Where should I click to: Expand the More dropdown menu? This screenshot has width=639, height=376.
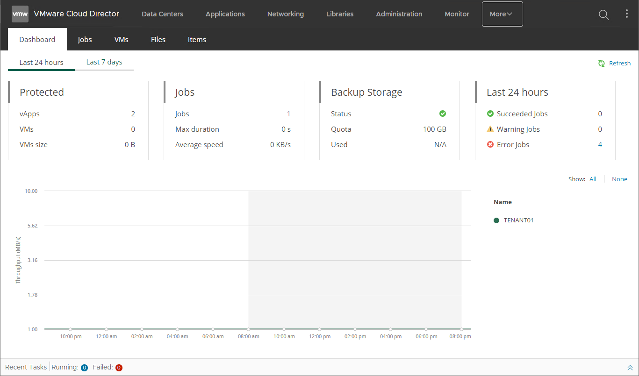(502, 14)
